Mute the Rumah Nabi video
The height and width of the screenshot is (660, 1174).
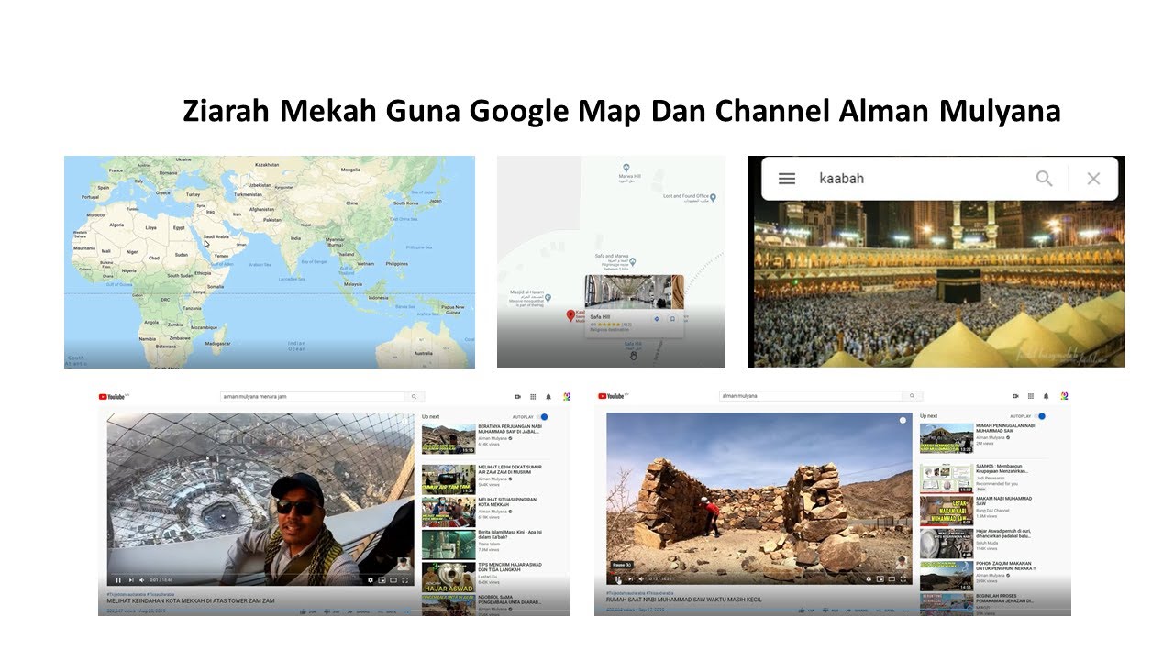(x=641, y=579)
